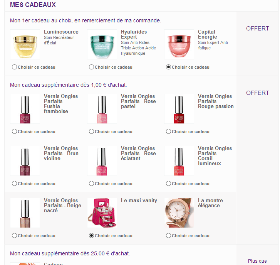Click the maxi vanity bag image

point(102,213)
